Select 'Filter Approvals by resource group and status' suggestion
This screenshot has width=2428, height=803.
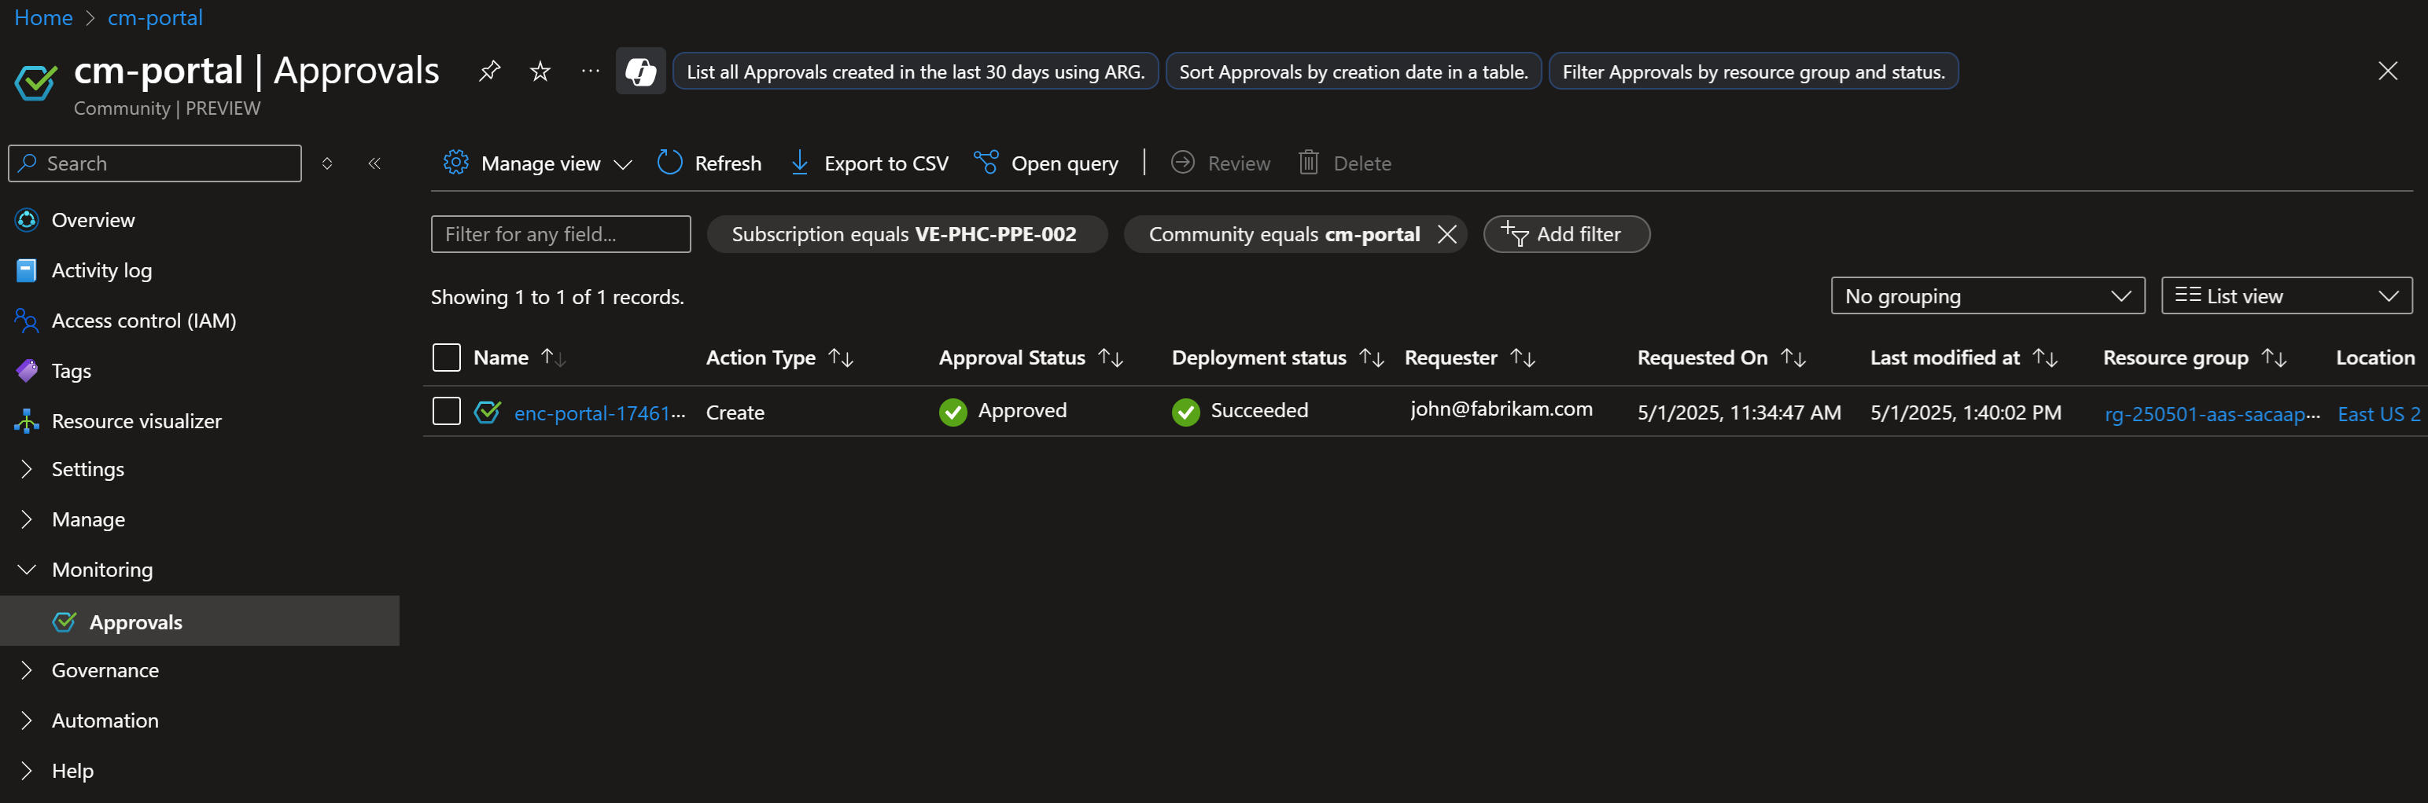[1753, 71]
